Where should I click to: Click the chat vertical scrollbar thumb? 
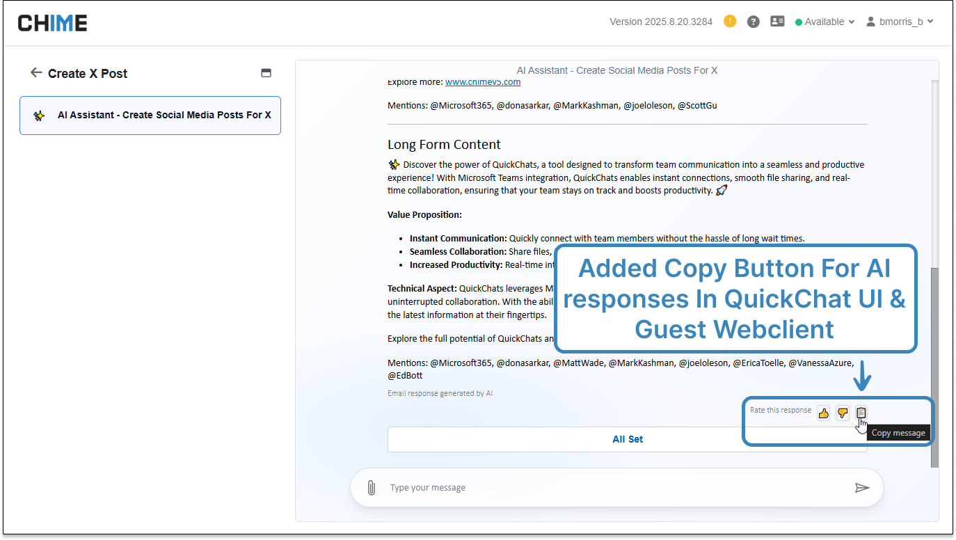(934, 367)
